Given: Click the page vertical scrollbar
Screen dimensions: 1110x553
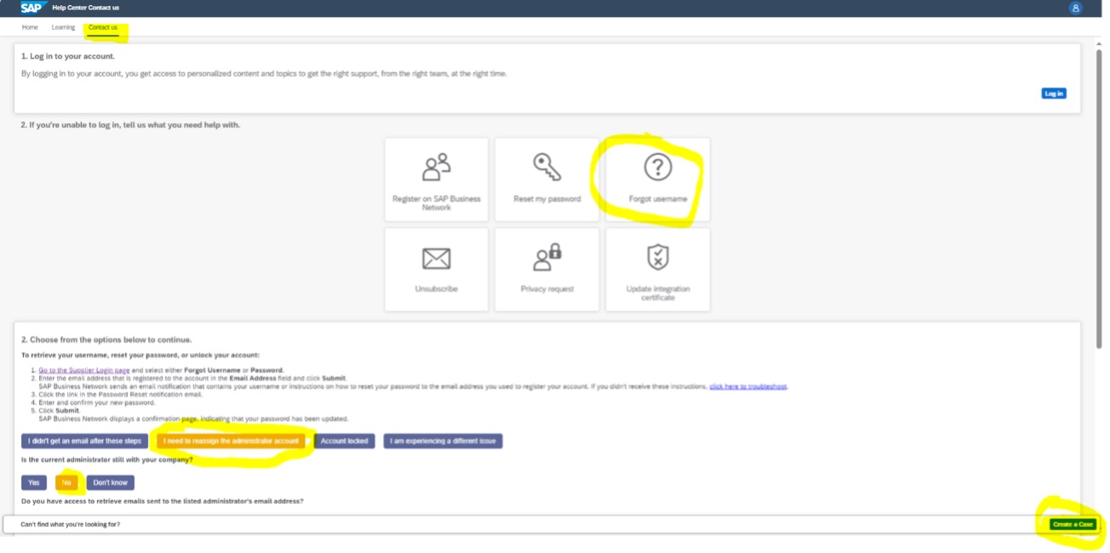Looking at the screenshot, I should click(x=1098, y=197).
